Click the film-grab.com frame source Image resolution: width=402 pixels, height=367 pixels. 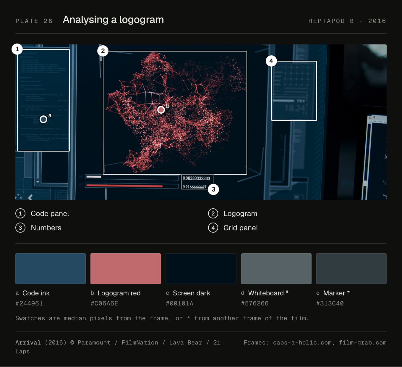point(363,342)
